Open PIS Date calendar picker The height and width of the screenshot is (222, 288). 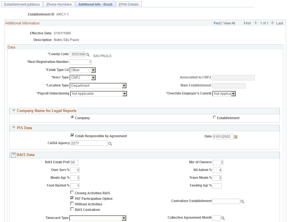coord(236,137)
